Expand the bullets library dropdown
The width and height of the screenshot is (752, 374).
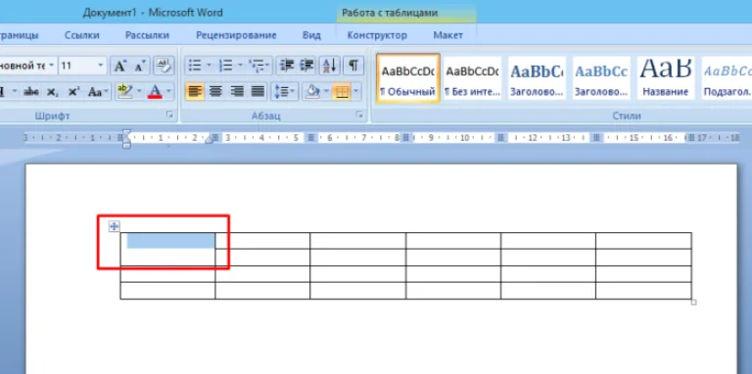coord(209,66)
